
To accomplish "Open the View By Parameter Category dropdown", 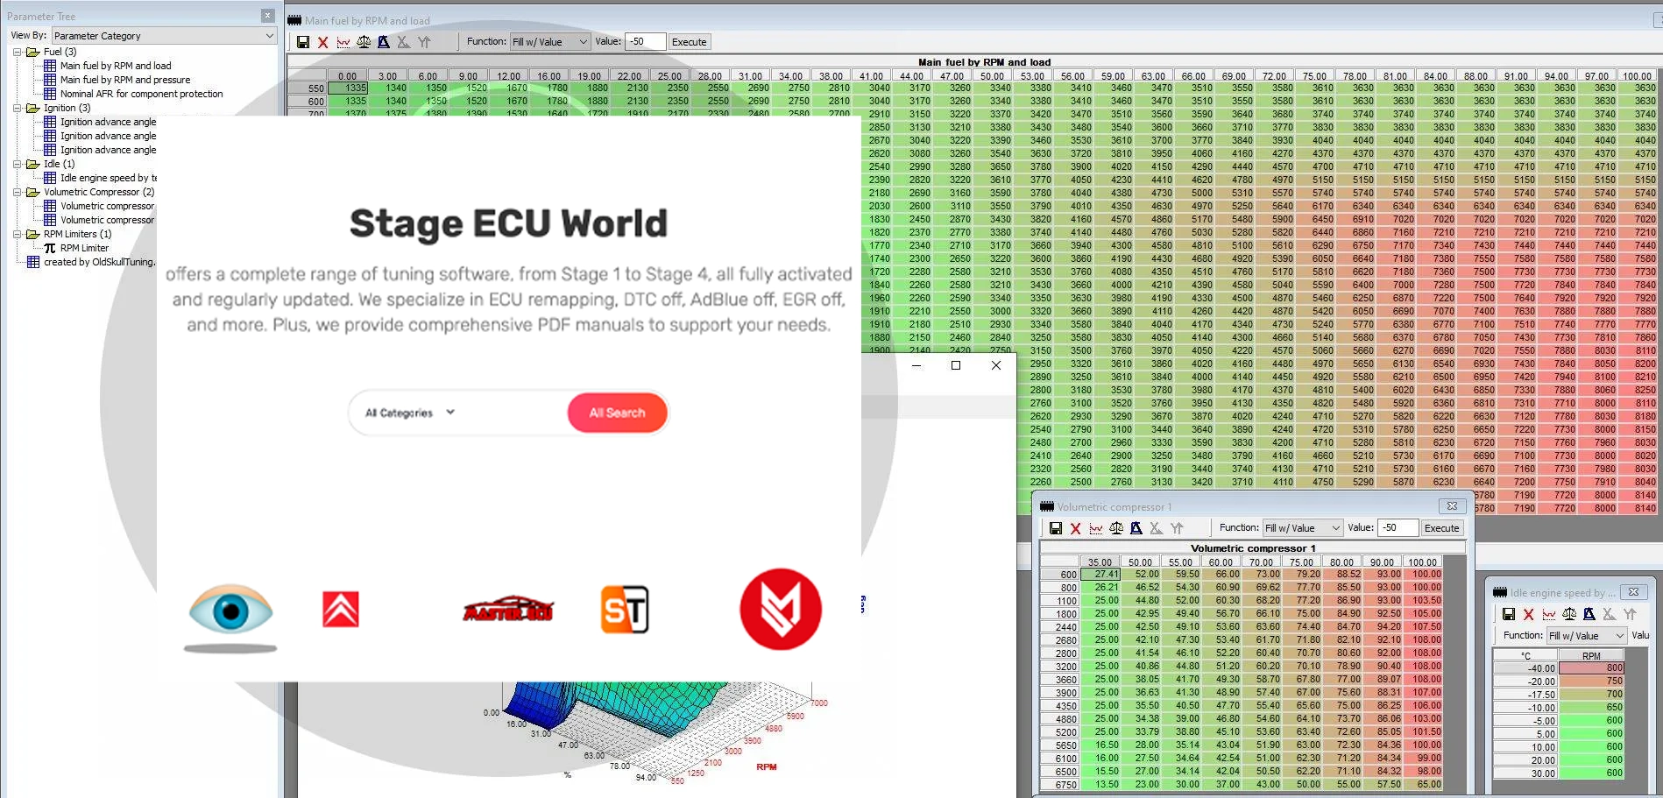I will tap(164, 36).
